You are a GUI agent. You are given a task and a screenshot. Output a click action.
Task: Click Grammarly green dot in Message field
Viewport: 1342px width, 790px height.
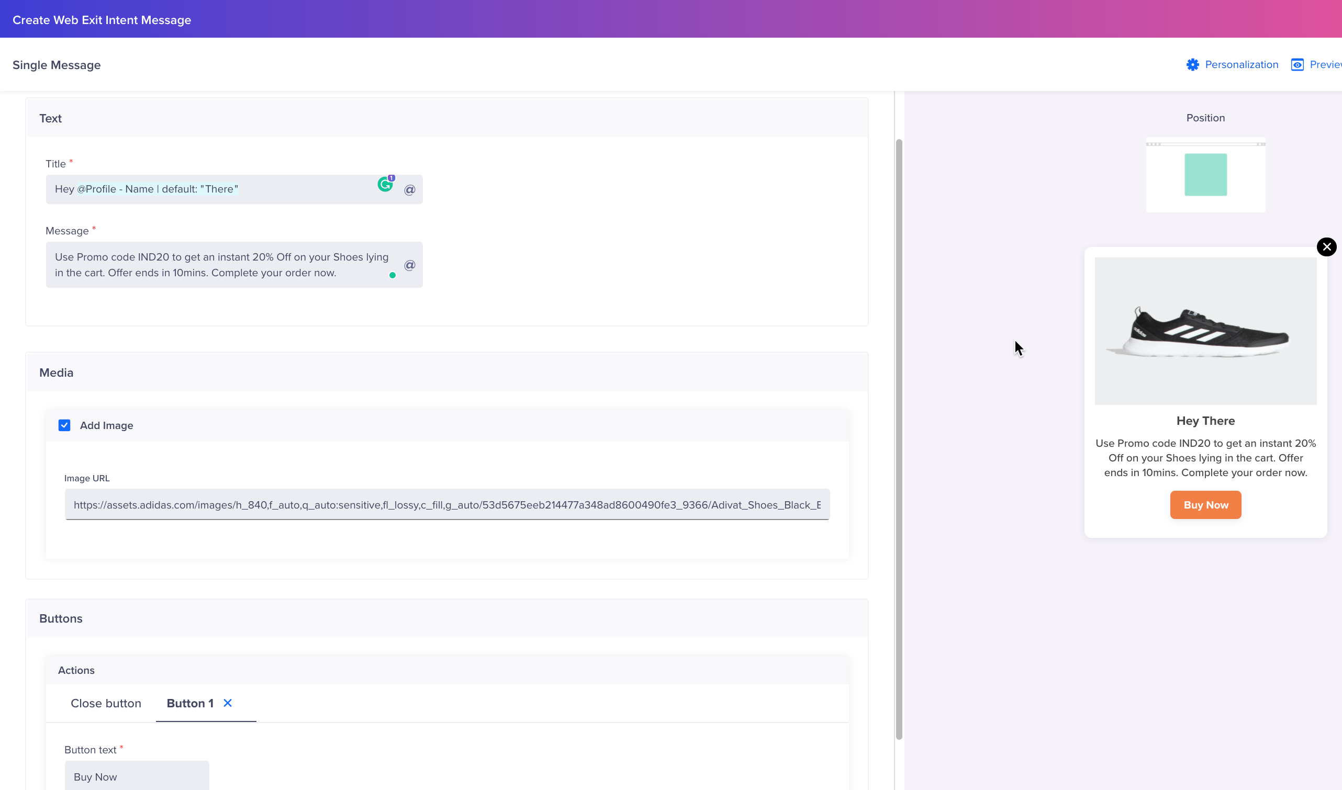click(x=393, y=275)
